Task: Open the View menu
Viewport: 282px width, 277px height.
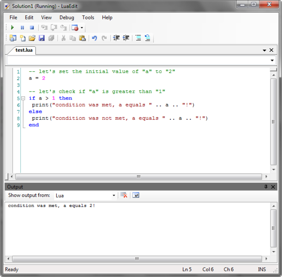Action: (46, 18)
